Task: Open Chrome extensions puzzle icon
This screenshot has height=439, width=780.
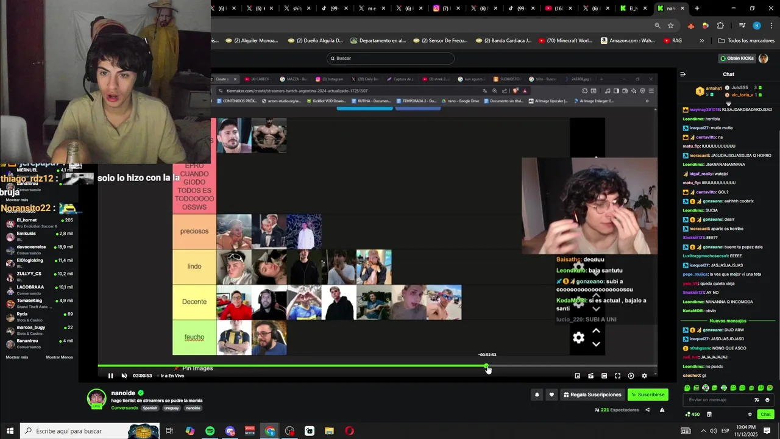Action: coord(720,26)
